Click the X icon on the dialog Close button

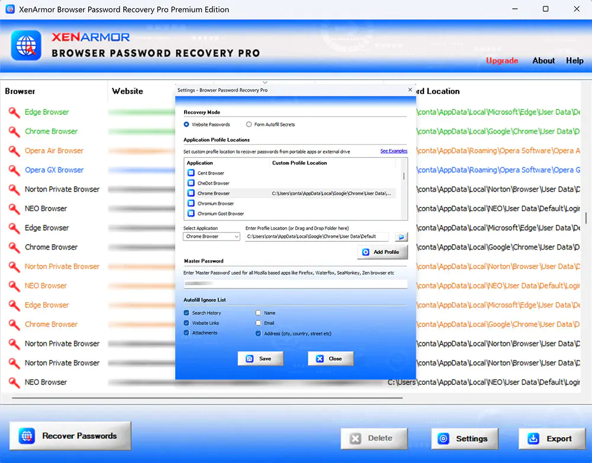[x=320, y=358]
